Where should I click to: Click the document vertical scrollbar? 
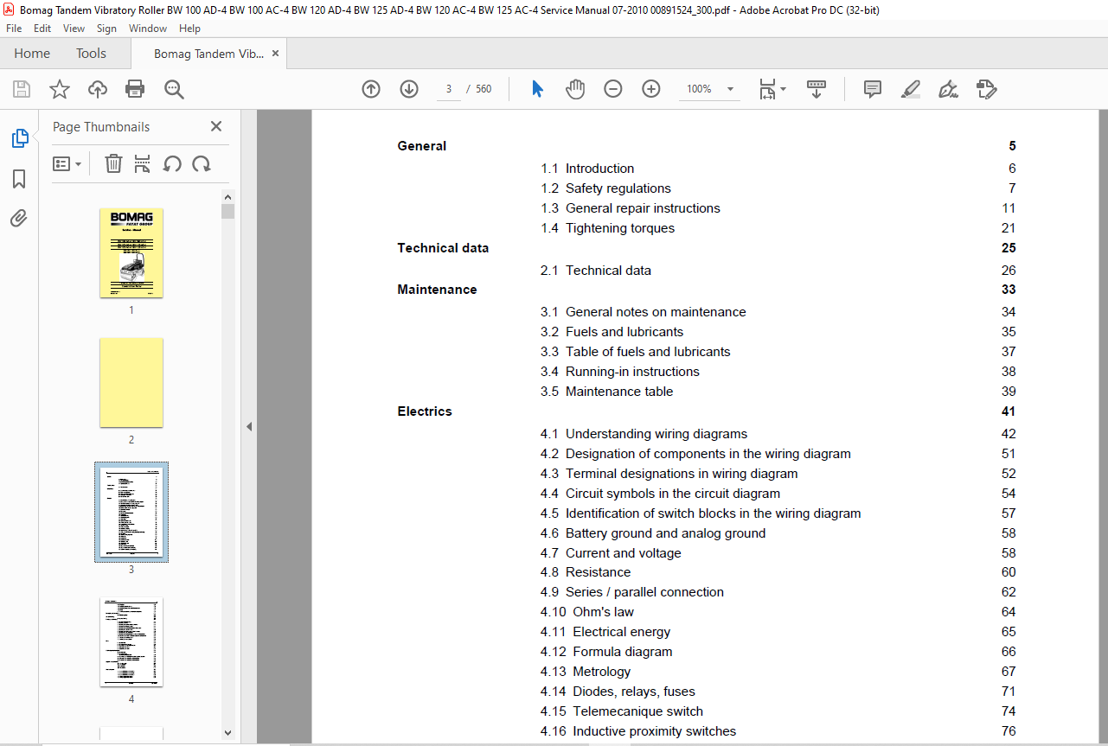[x=1102, y=426]
